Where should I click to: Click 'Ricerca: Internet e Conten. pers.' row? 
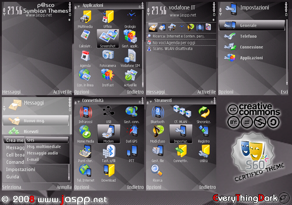pyautogui.click(x=181, y=36)
